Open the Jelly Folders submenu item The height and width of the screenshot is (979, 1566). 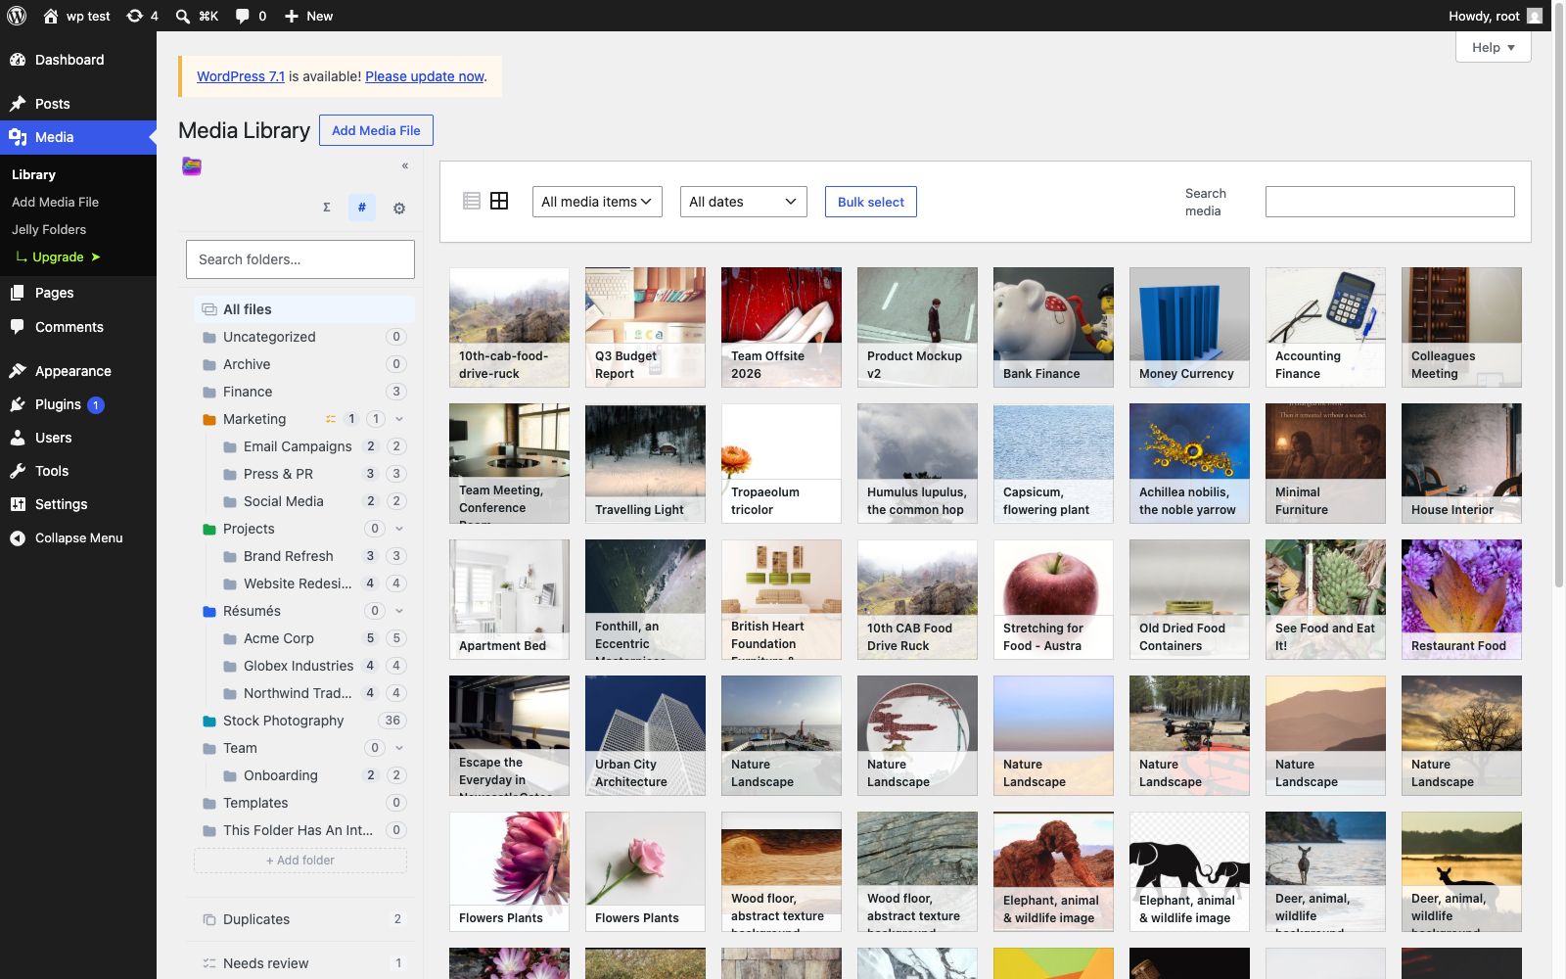(x=49, y=229)
